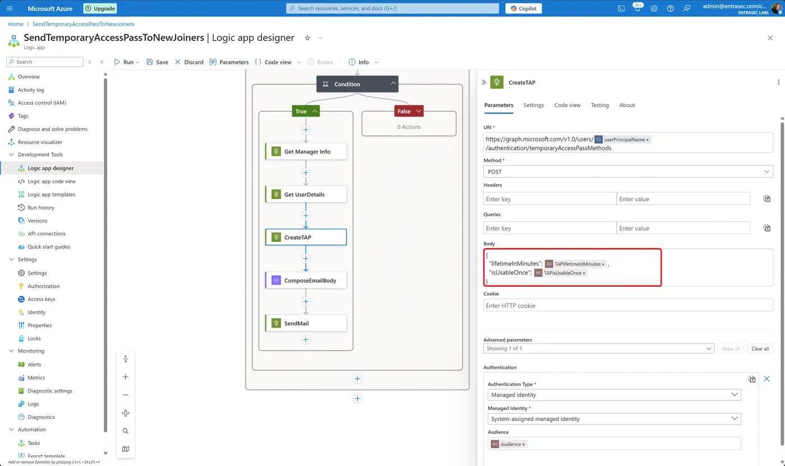Expand the False branch
Image resolution: width=785 pixels, height=466 pixels.
click(418, 111)
